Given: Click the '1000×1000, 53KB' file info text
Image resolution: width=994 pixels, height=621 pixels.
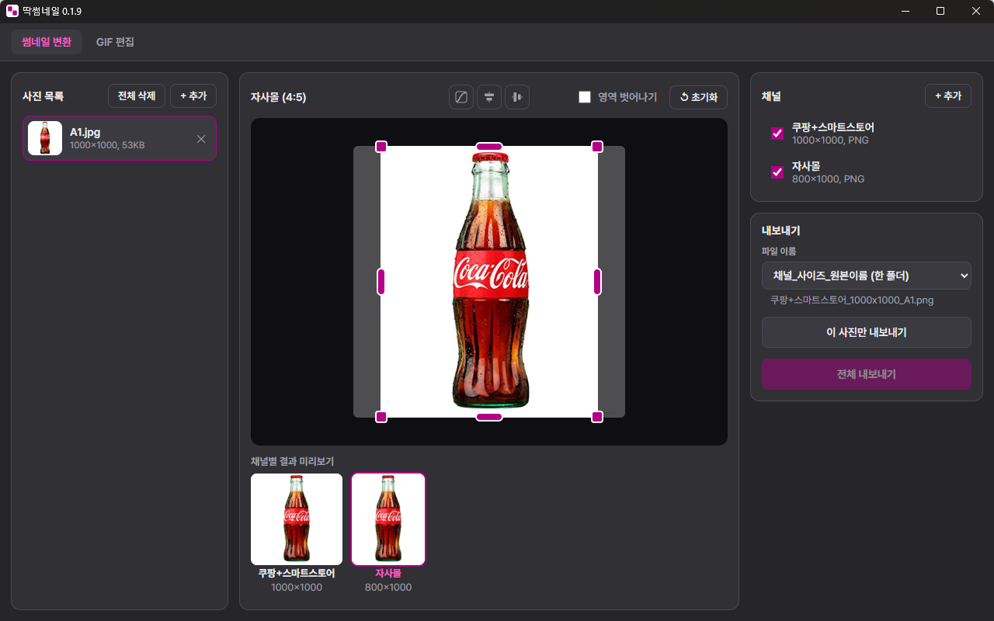Looking at the screenshot, I should pos(107,145).
